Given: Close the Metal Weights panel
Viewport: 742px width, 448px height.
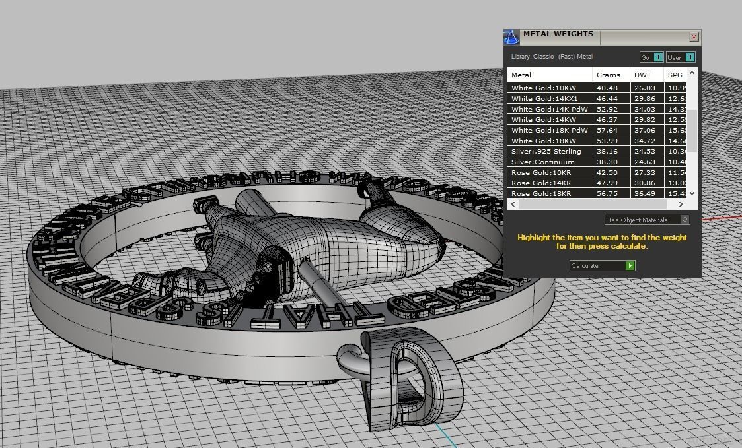Looking at the screenshot, I should pos(694,36).
